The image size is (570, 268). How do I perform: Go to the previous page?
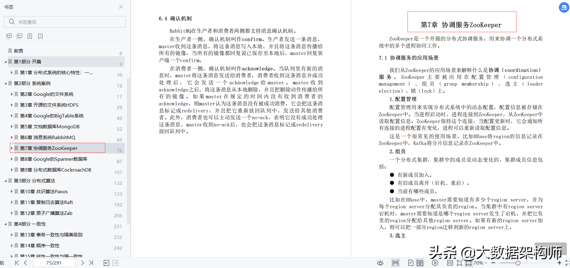pos(25,263)
